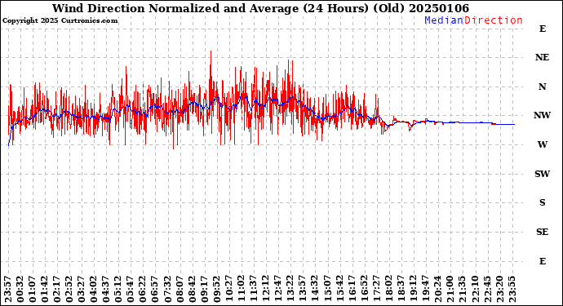Screen dimensions: 563x306
Task: Click the 03:27 time label
Action: (x=82, y=290)
